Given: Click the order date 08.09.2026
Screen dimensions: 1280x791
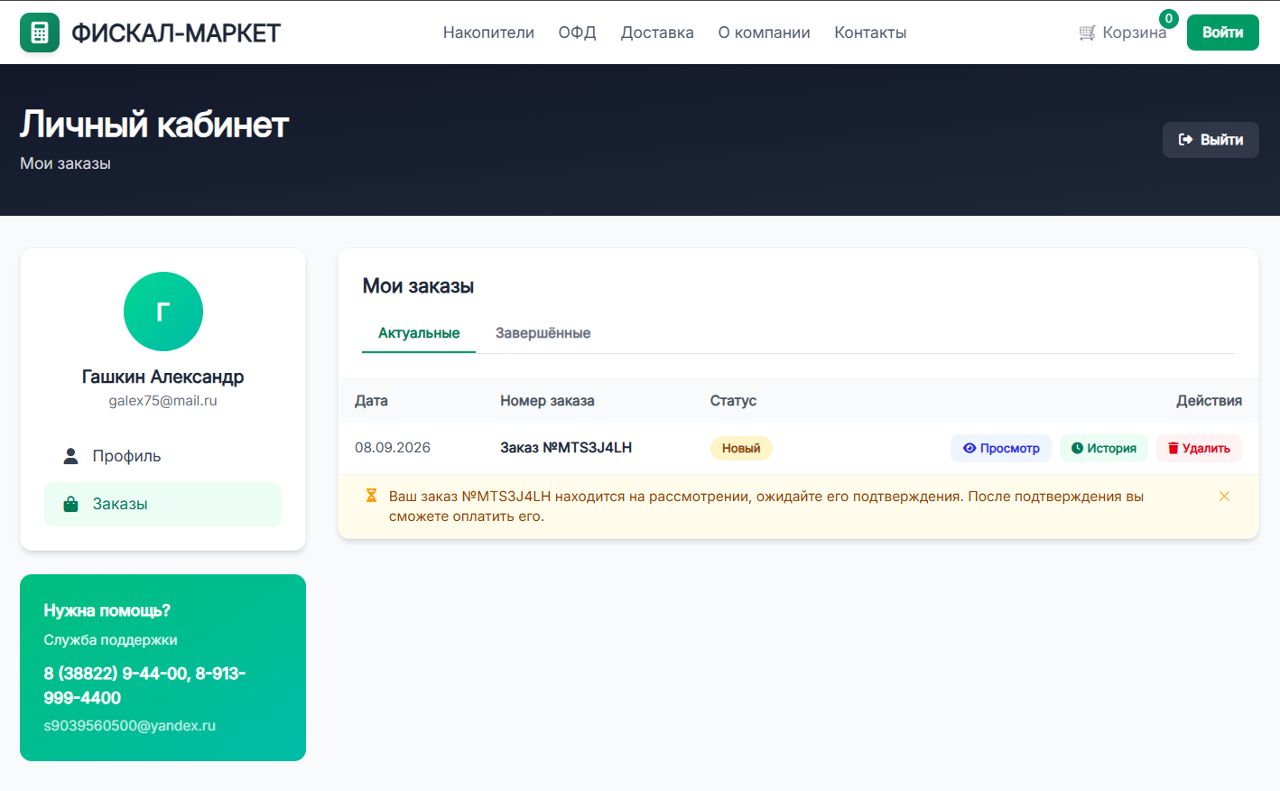Looking at the screenshot, I should 393,448.
